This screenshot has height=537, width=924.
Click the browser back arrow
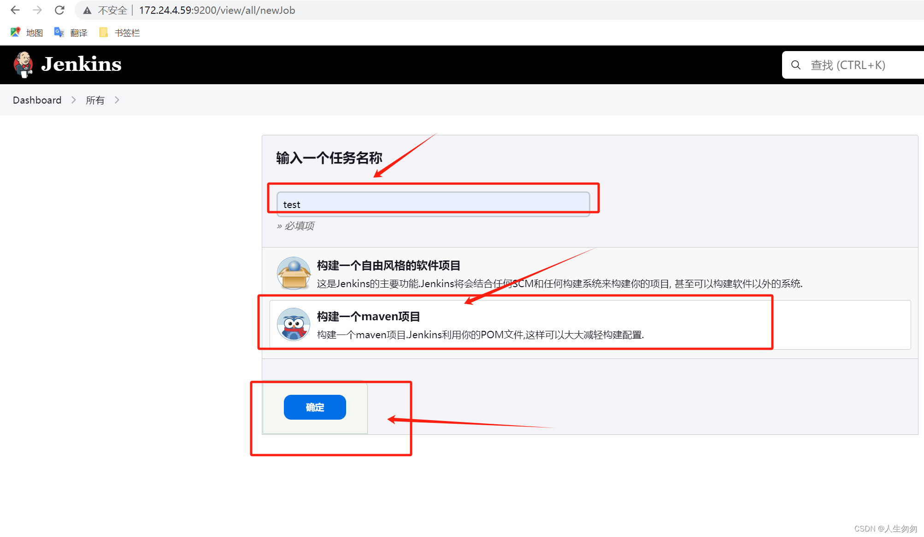15,10
